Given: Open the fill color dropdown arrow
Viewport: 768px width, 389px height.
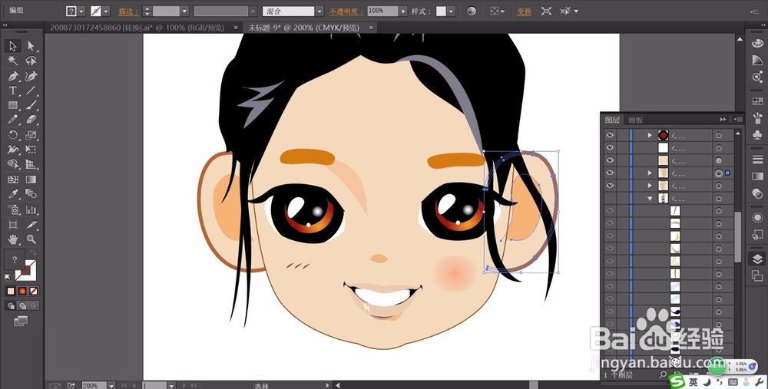Looking at the screenshot, I should (x=81, y=11).
